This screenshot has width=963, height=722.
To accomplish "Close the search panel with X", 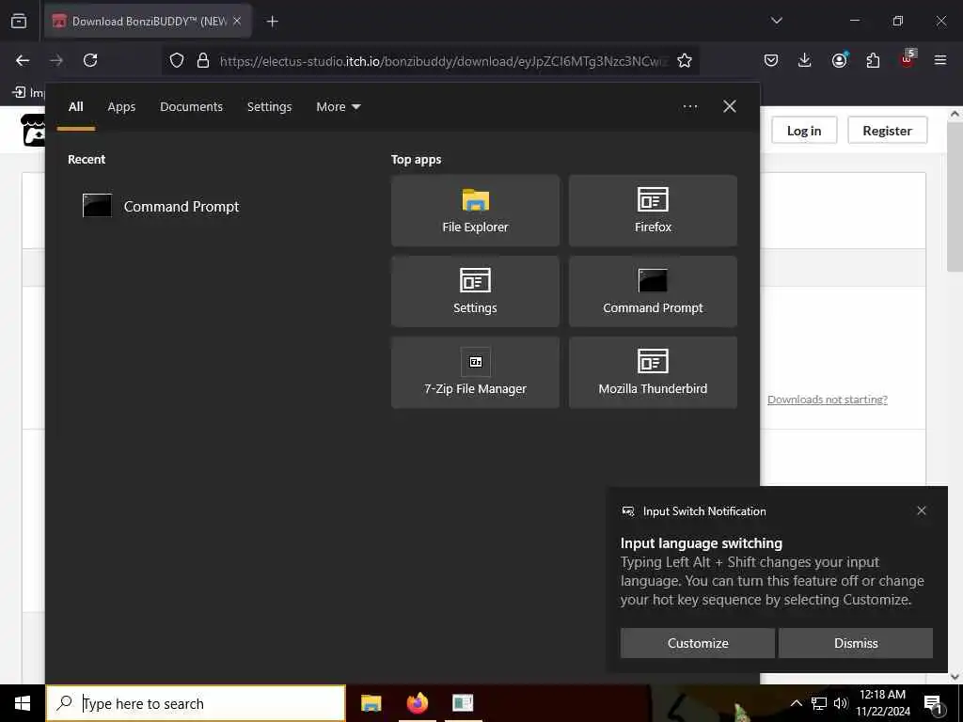I will coord(730,107).
